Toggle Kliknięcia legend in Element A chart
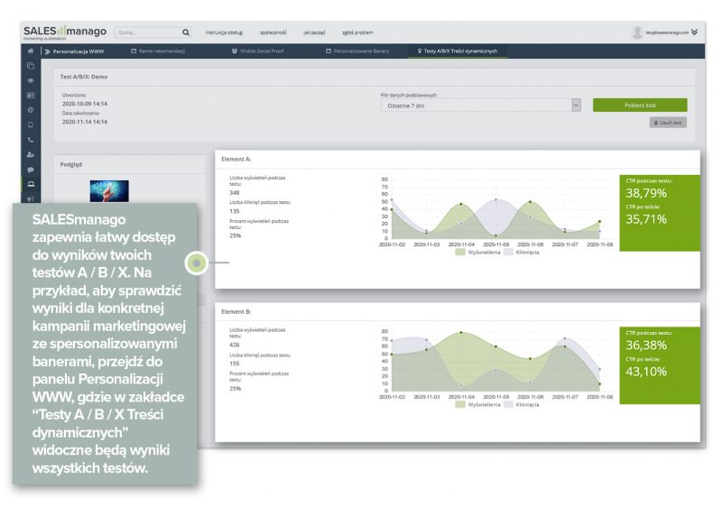Screen dimensions: 722x506 click(x=522, y=253)
